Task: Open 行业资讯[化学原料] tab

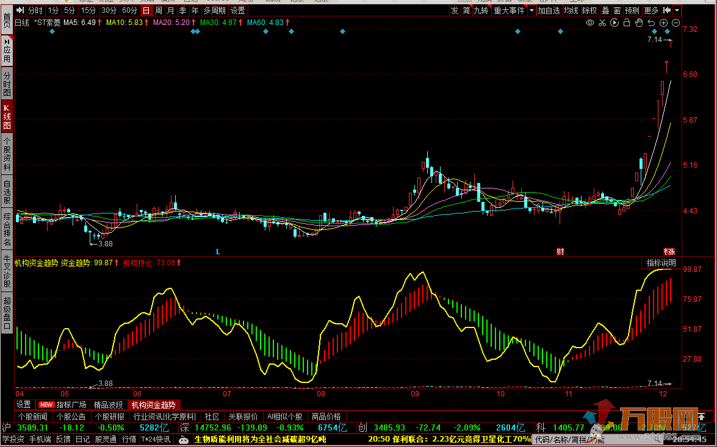Action: [165, 417]
